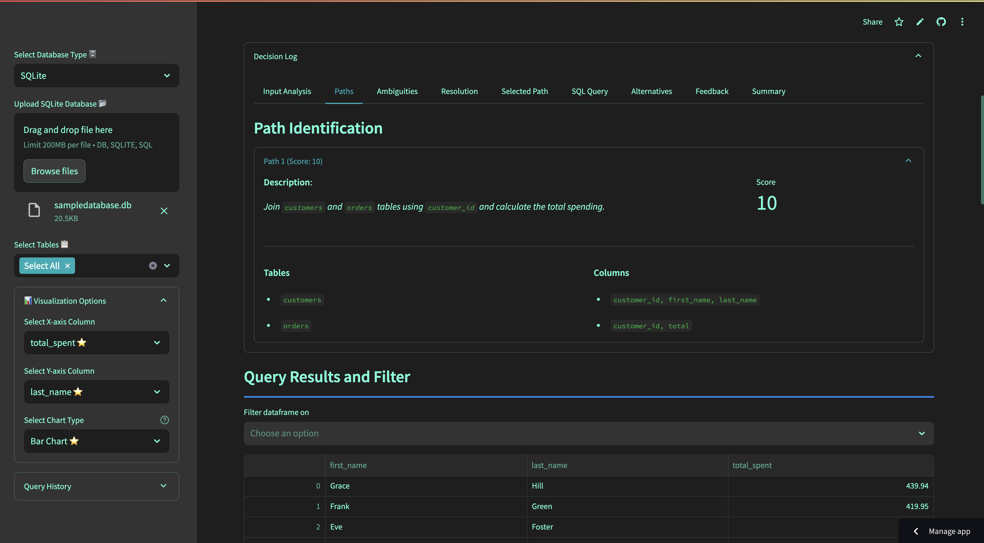Remove uploaded sampledatabase.db file

tap(164, 211)
